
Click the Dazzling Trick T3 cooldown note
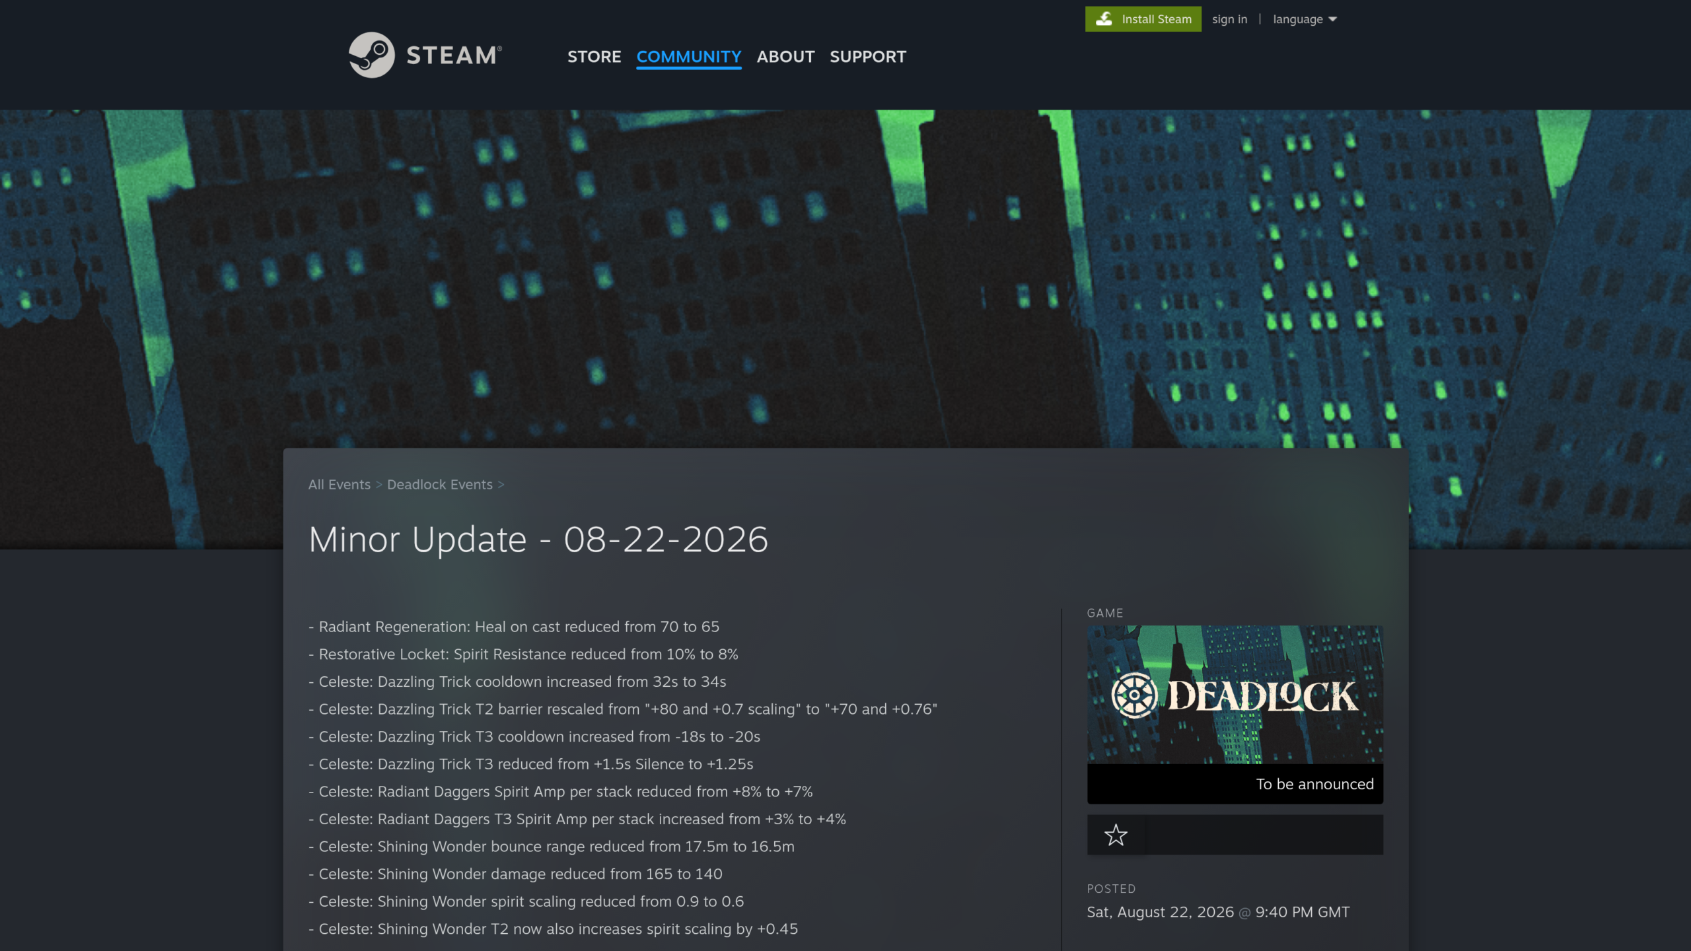click(534, 736)
